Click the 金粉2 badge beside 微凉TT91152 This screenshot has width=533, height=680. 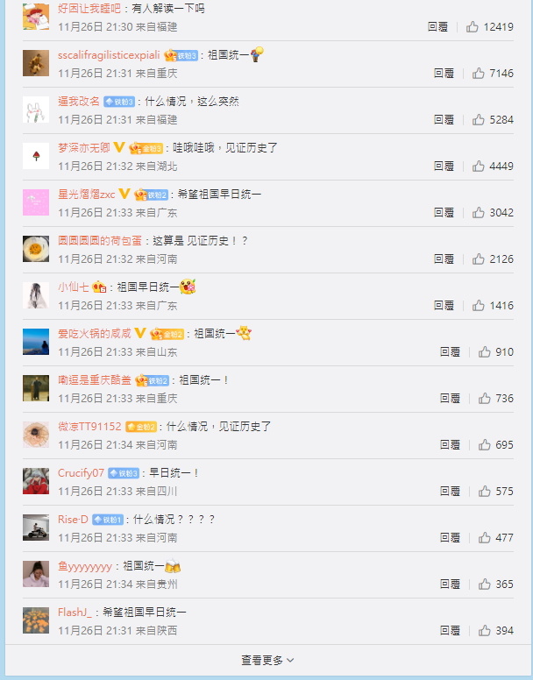pos(141,427)
